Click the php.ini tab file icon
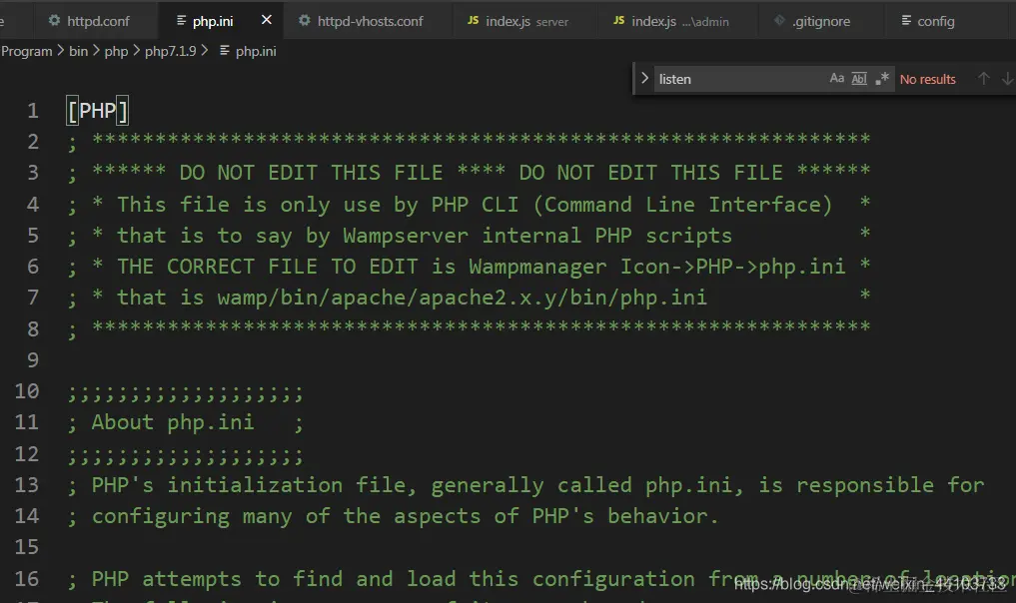Image resolution: width=1016 pixels, height=603 pixels. pyautogui.click(x=182, y=21)
